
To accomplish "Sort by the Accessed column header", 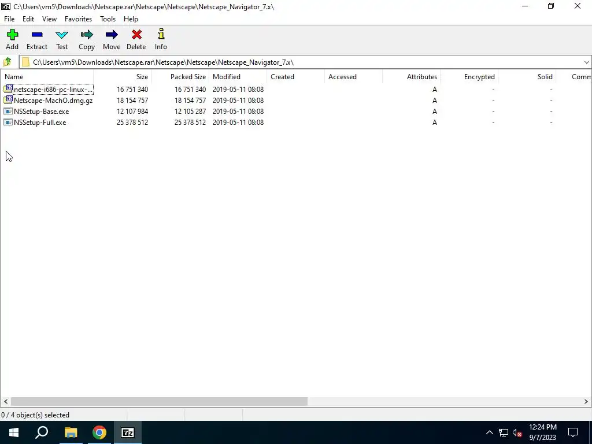I will tap(353, 77).
